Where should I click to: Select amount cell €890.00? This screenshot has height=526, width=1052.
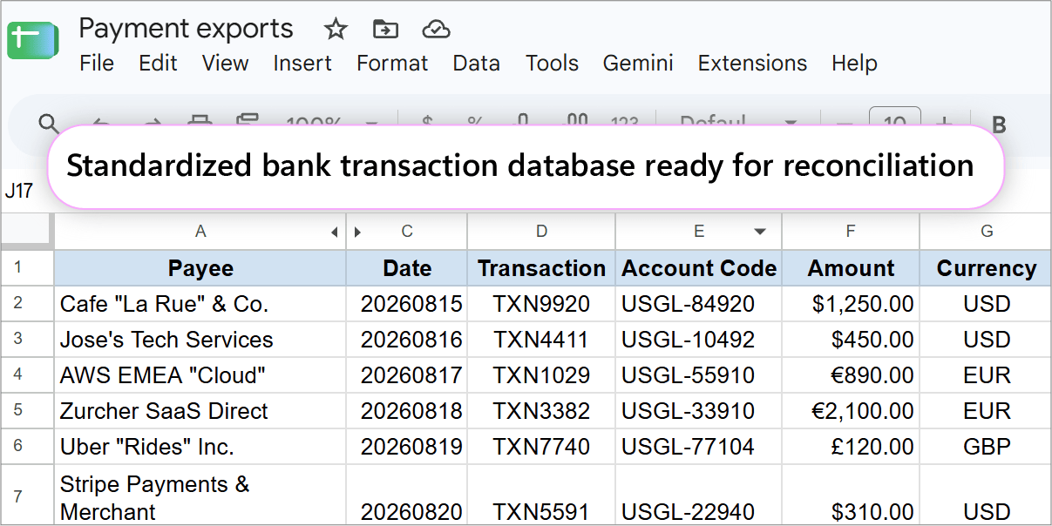point(851,375)
